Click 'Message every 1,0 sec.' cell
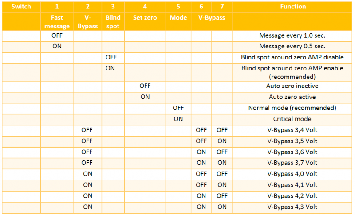 coord(292,35)
